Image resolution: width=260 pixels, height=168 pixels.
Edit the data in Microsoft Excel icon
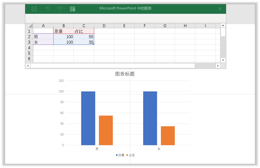(72, 9)
